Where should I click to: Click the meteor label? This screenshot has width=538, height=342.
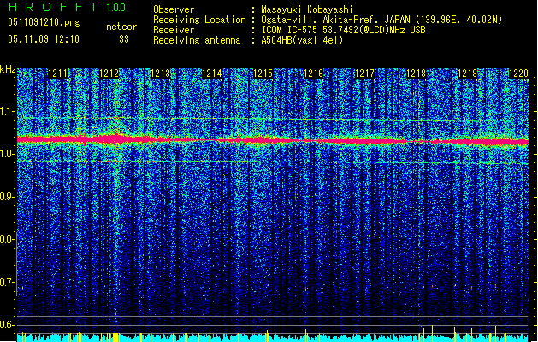(x=121, y=27)
